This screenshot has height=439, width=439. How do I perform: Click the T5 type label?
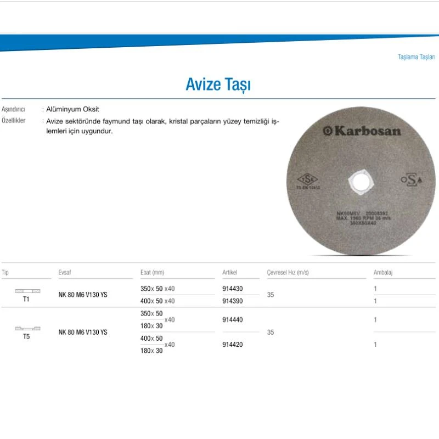[x=26, y=336]
